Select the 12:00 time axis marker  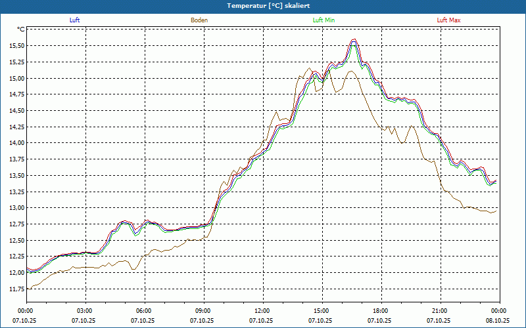pos(262,311)
